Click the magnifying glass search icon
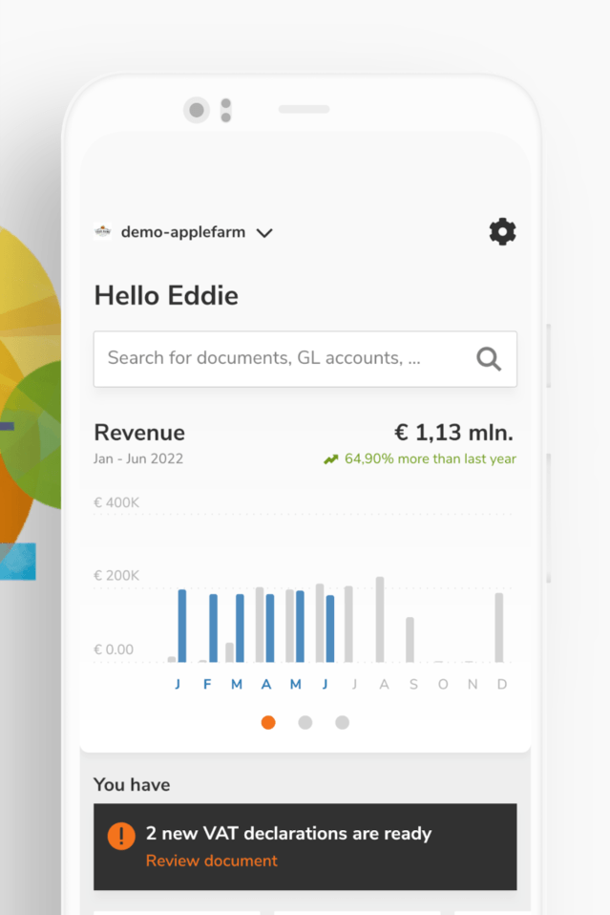Image resolution: width=610 pixels, height=915 pixels. (489, 359)
